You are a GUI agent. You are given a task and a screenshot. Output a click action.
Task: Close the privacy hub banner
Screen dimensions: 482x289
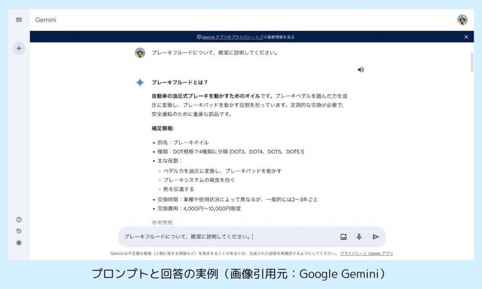466,37
